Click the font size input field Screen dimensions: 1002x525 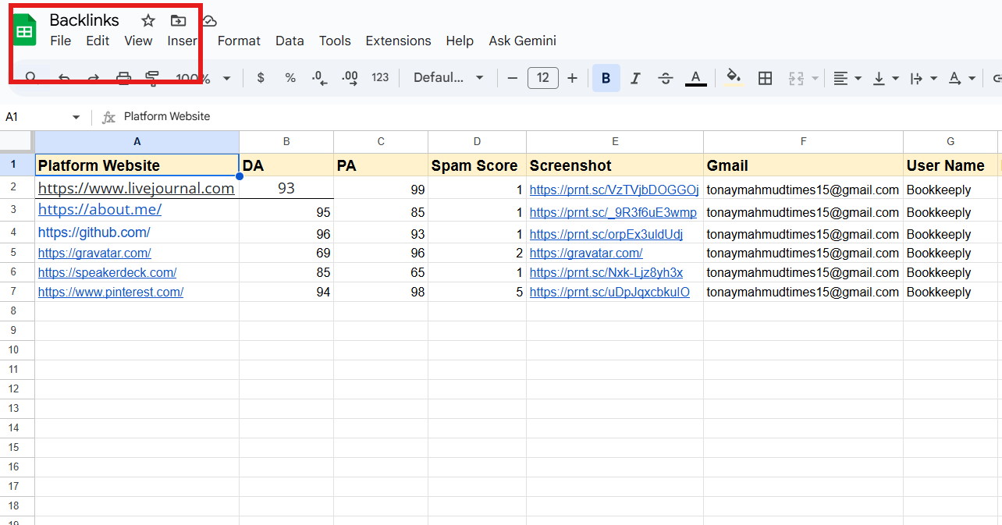pos(542,78)
